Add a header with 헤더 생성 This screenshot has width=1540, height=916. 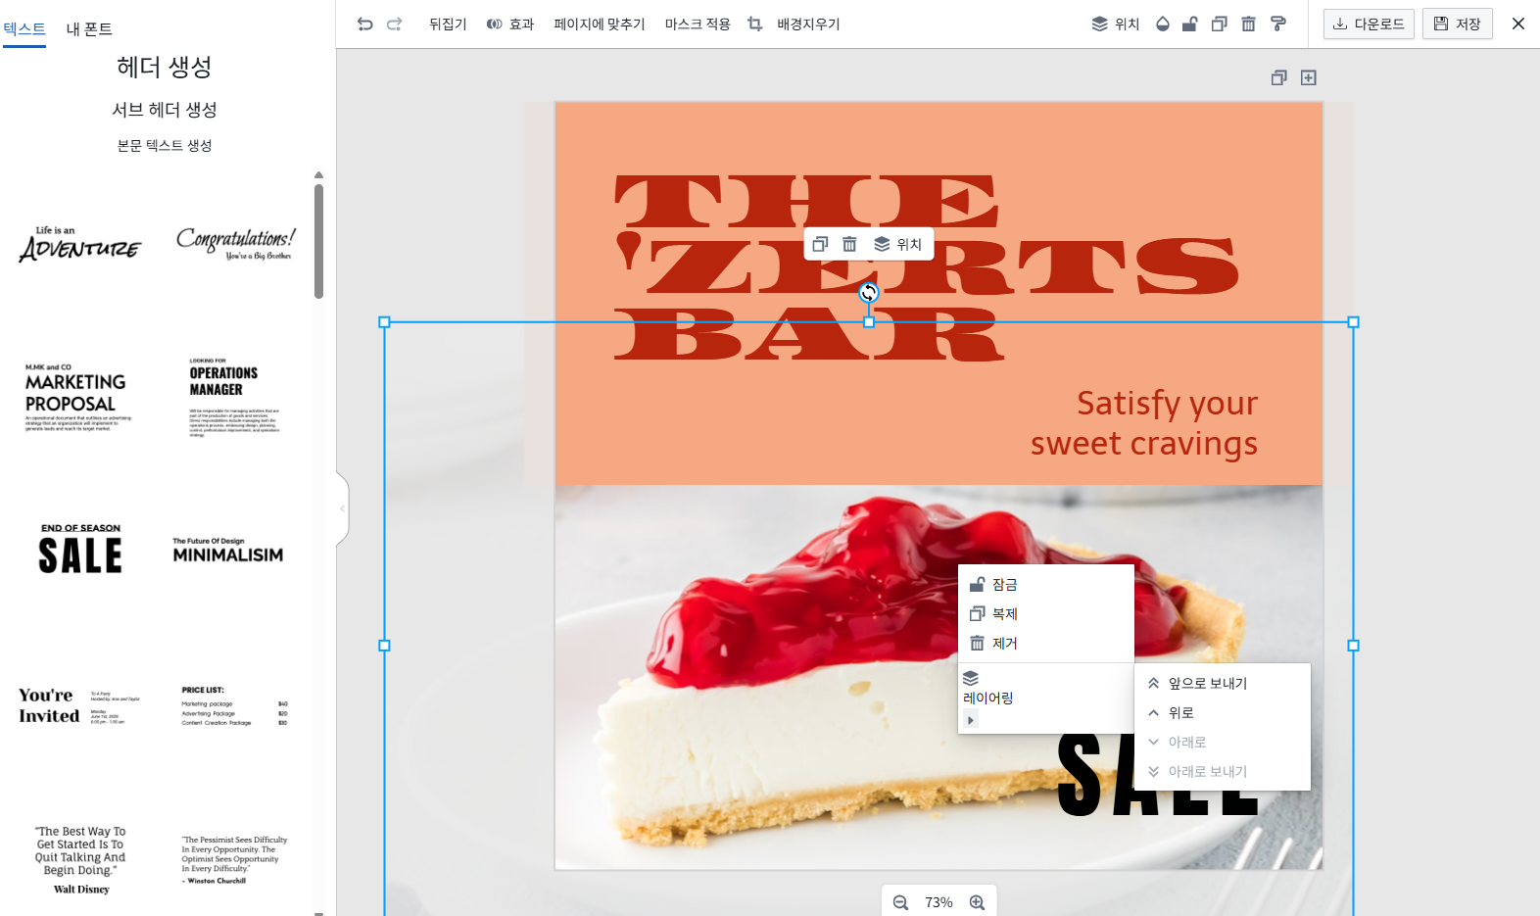(165, 67)
